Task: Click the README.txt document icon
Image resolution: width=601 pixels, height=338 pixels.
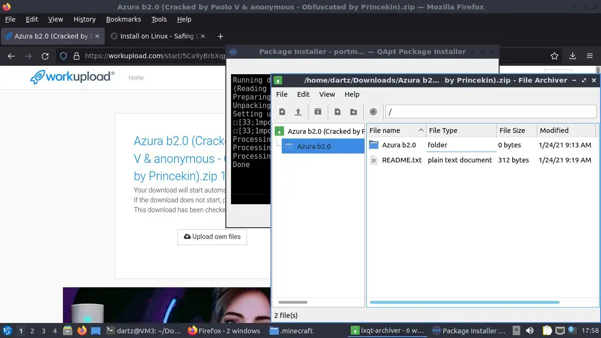Action: (x=374, y=160)
